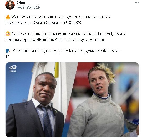This screenshot has width=142, height=139.
Task: Open the @IrinaOma16 handle link
Action: coord(28,7)
